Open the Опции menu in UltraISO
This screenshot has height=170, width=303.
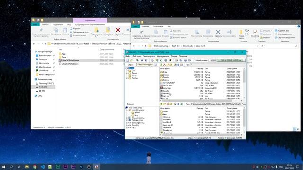tap(174, 56)
